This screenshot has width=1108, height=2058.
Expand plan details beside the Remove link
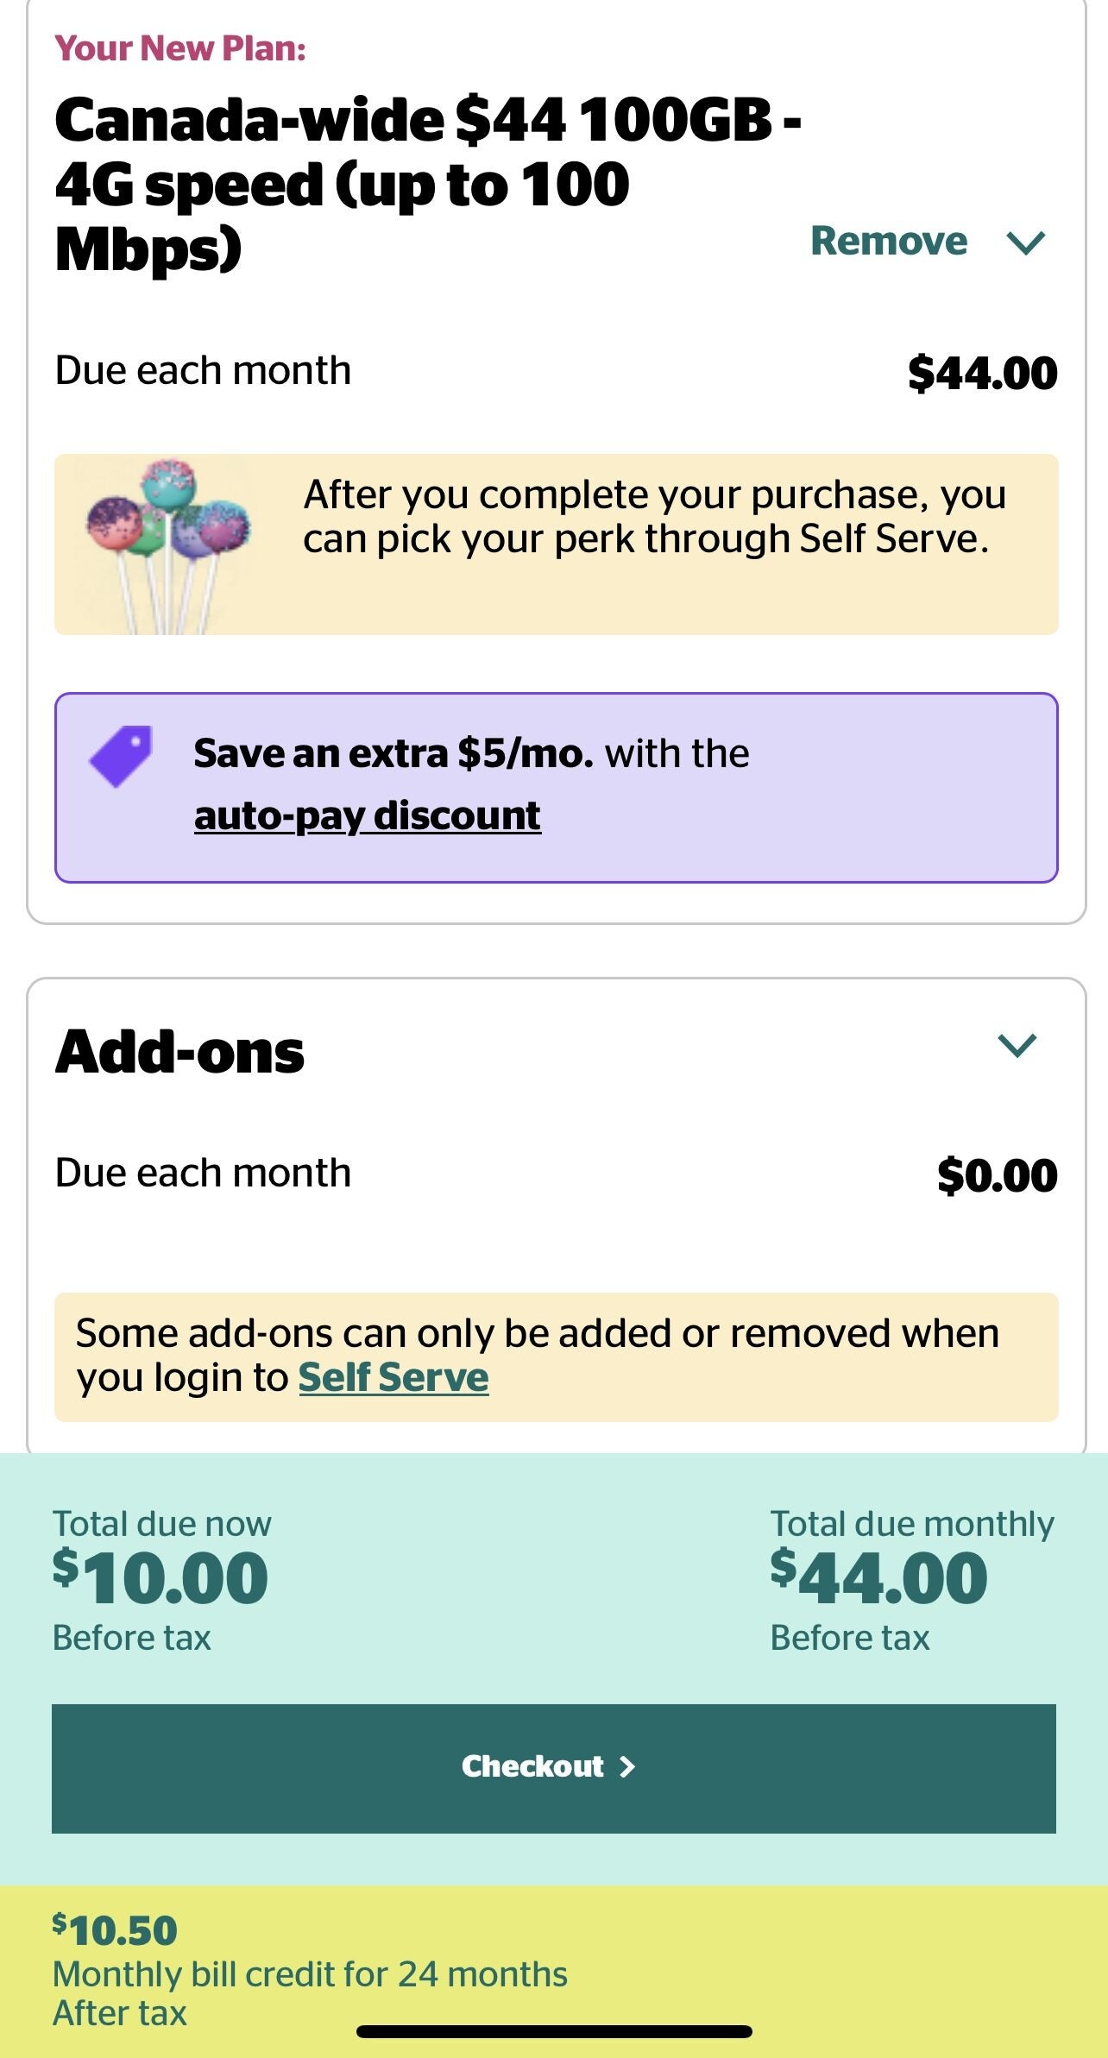[1029, 242]
